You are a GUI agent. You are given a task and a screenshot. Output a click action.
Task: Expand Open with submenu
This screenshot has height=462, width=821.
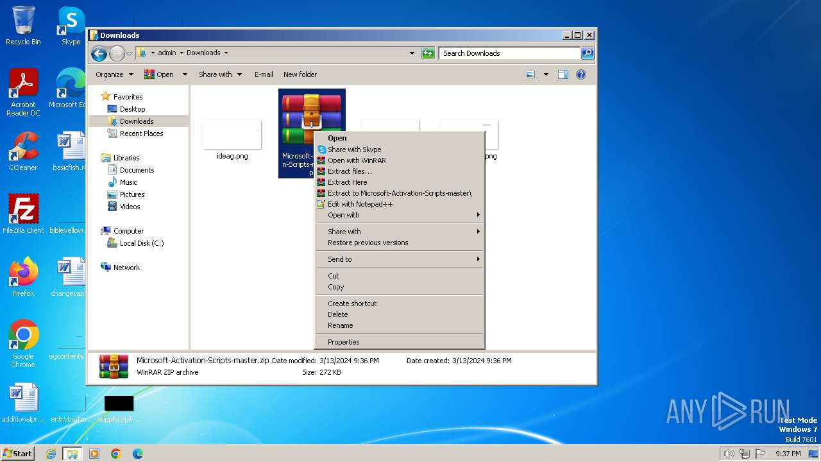[399, 215]
